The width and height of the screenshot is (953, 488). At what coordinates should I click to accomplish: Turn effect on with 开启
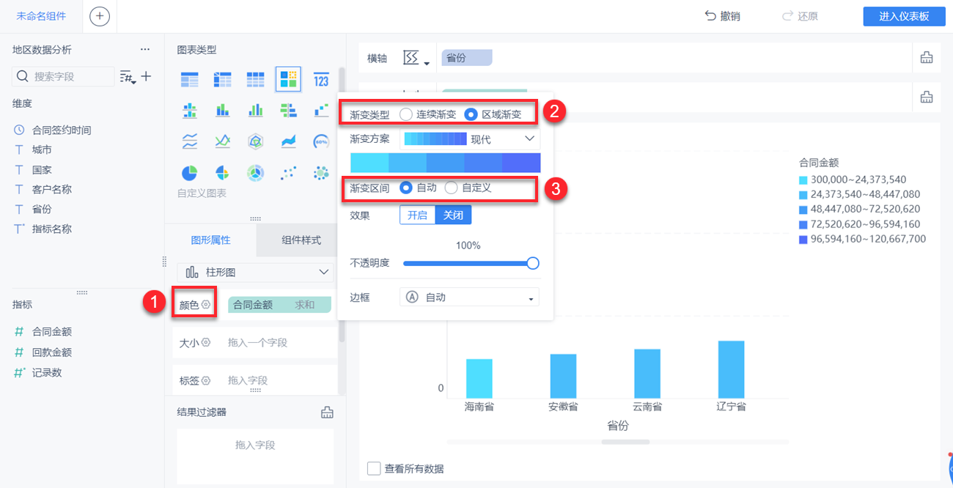417,215
